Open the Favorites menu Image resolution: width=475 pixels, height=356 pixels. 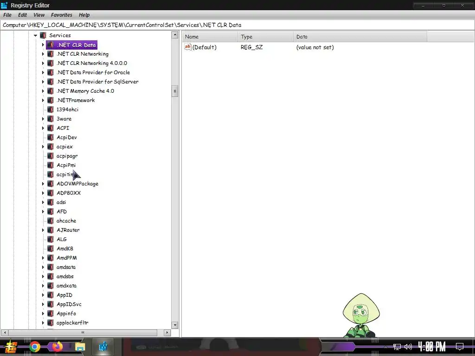click(x=62, y=15)
